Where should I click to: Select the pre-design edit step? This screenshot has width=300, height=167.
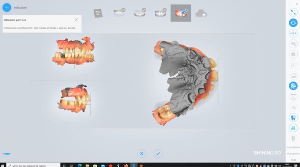pyautogui.click(x=181, y=13)
